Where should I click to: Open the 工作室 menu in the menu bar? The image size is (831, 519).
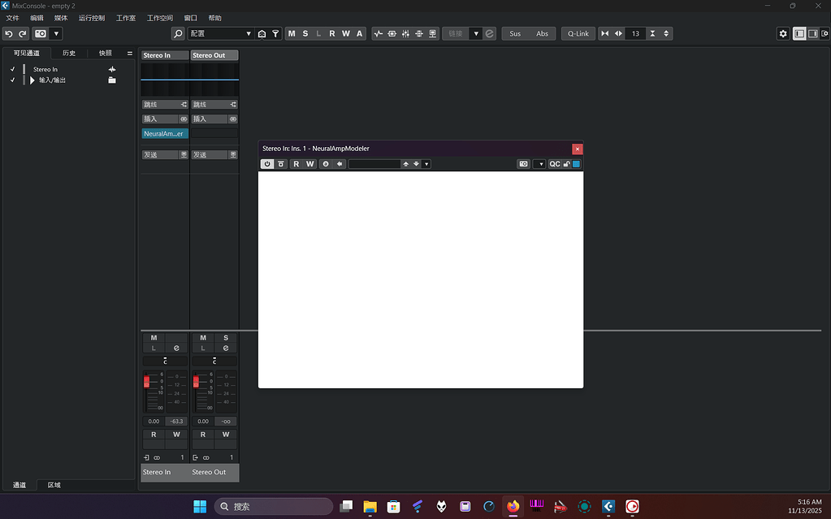(126, 17)
